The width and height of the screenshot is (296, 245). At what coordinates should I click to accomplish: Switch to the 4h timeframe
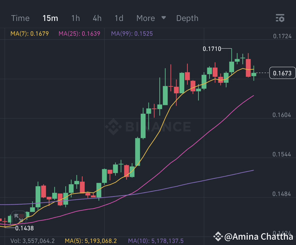[x=97, y=18]
